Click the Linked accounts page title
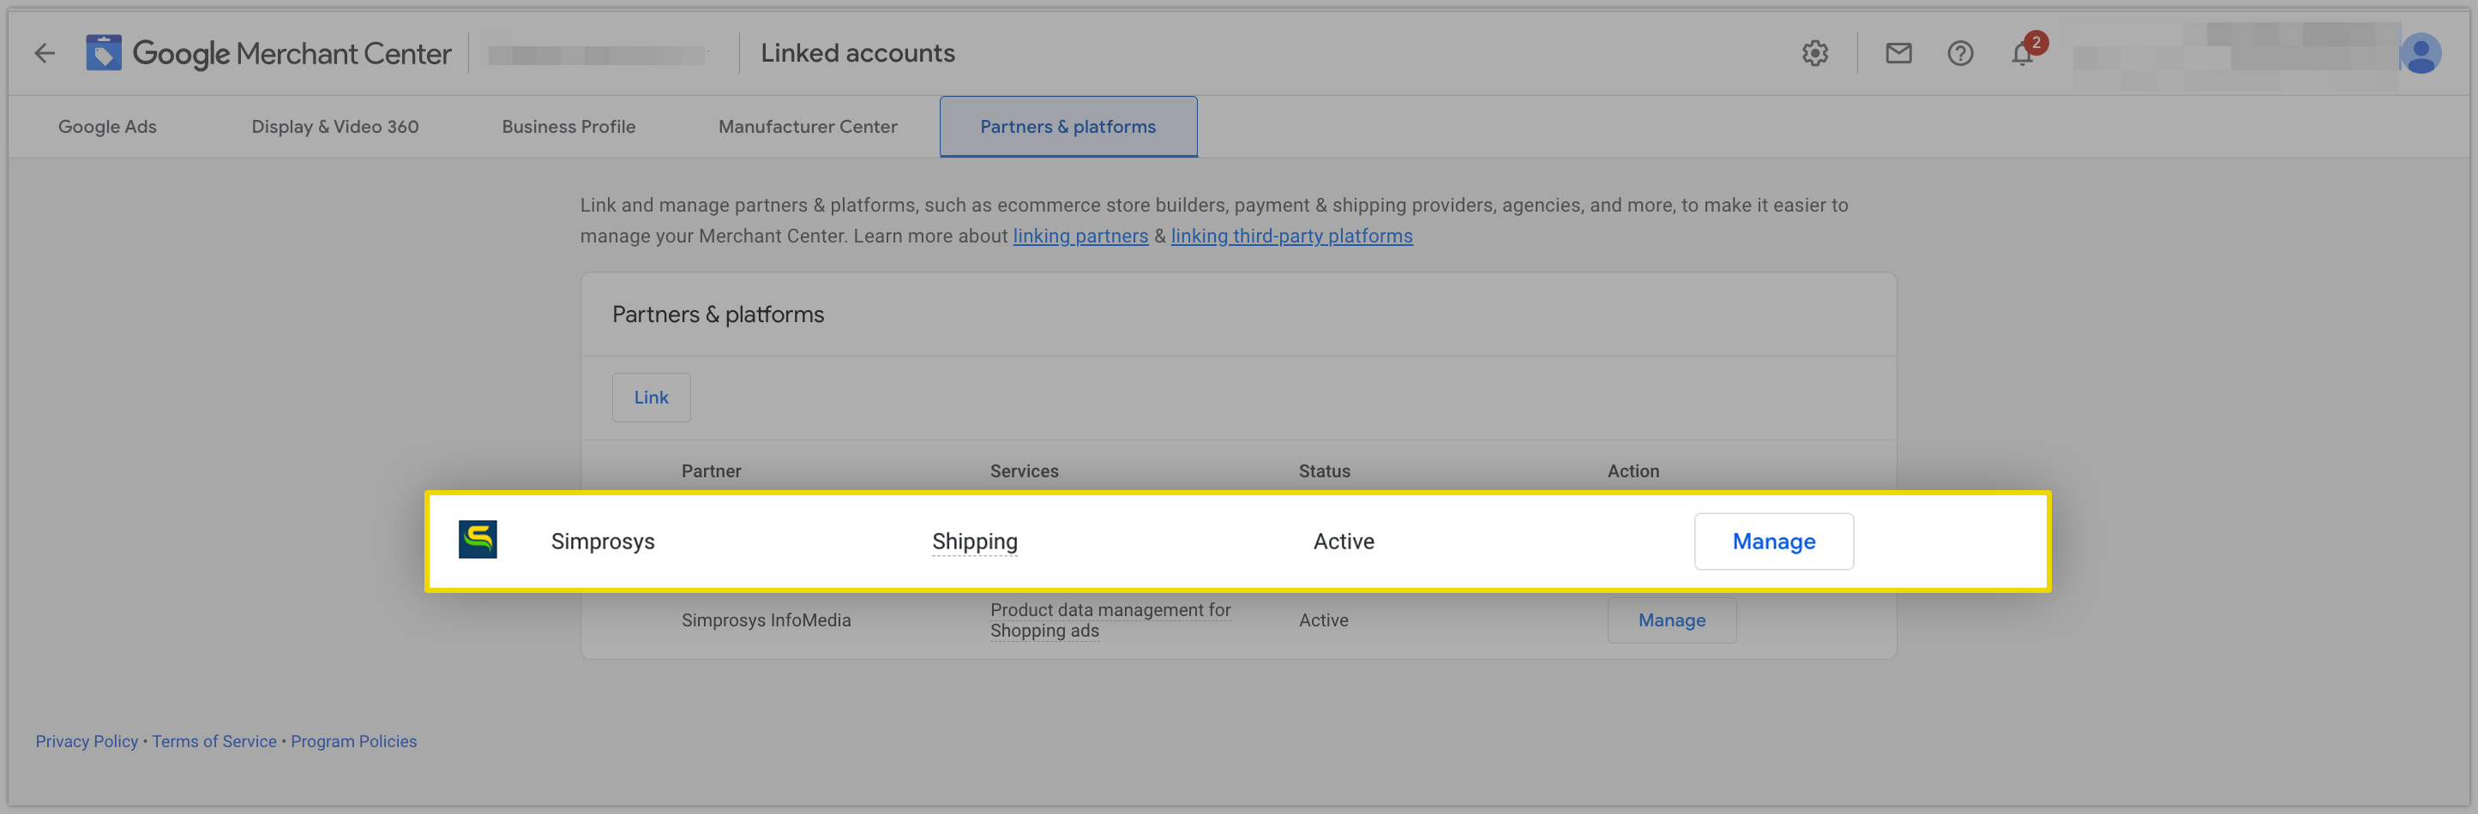The image size is (2478, 814). click(x=857, y=53)
